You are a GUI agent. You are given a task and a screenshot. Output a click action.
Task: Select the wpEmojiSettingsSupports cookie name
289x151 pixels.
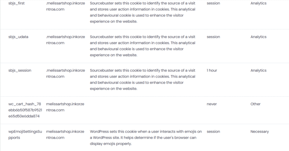coord(24,135)
